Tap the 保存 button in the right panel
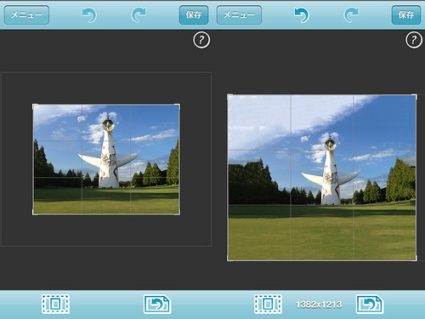 pyautogui.click(x=406, y=14)
